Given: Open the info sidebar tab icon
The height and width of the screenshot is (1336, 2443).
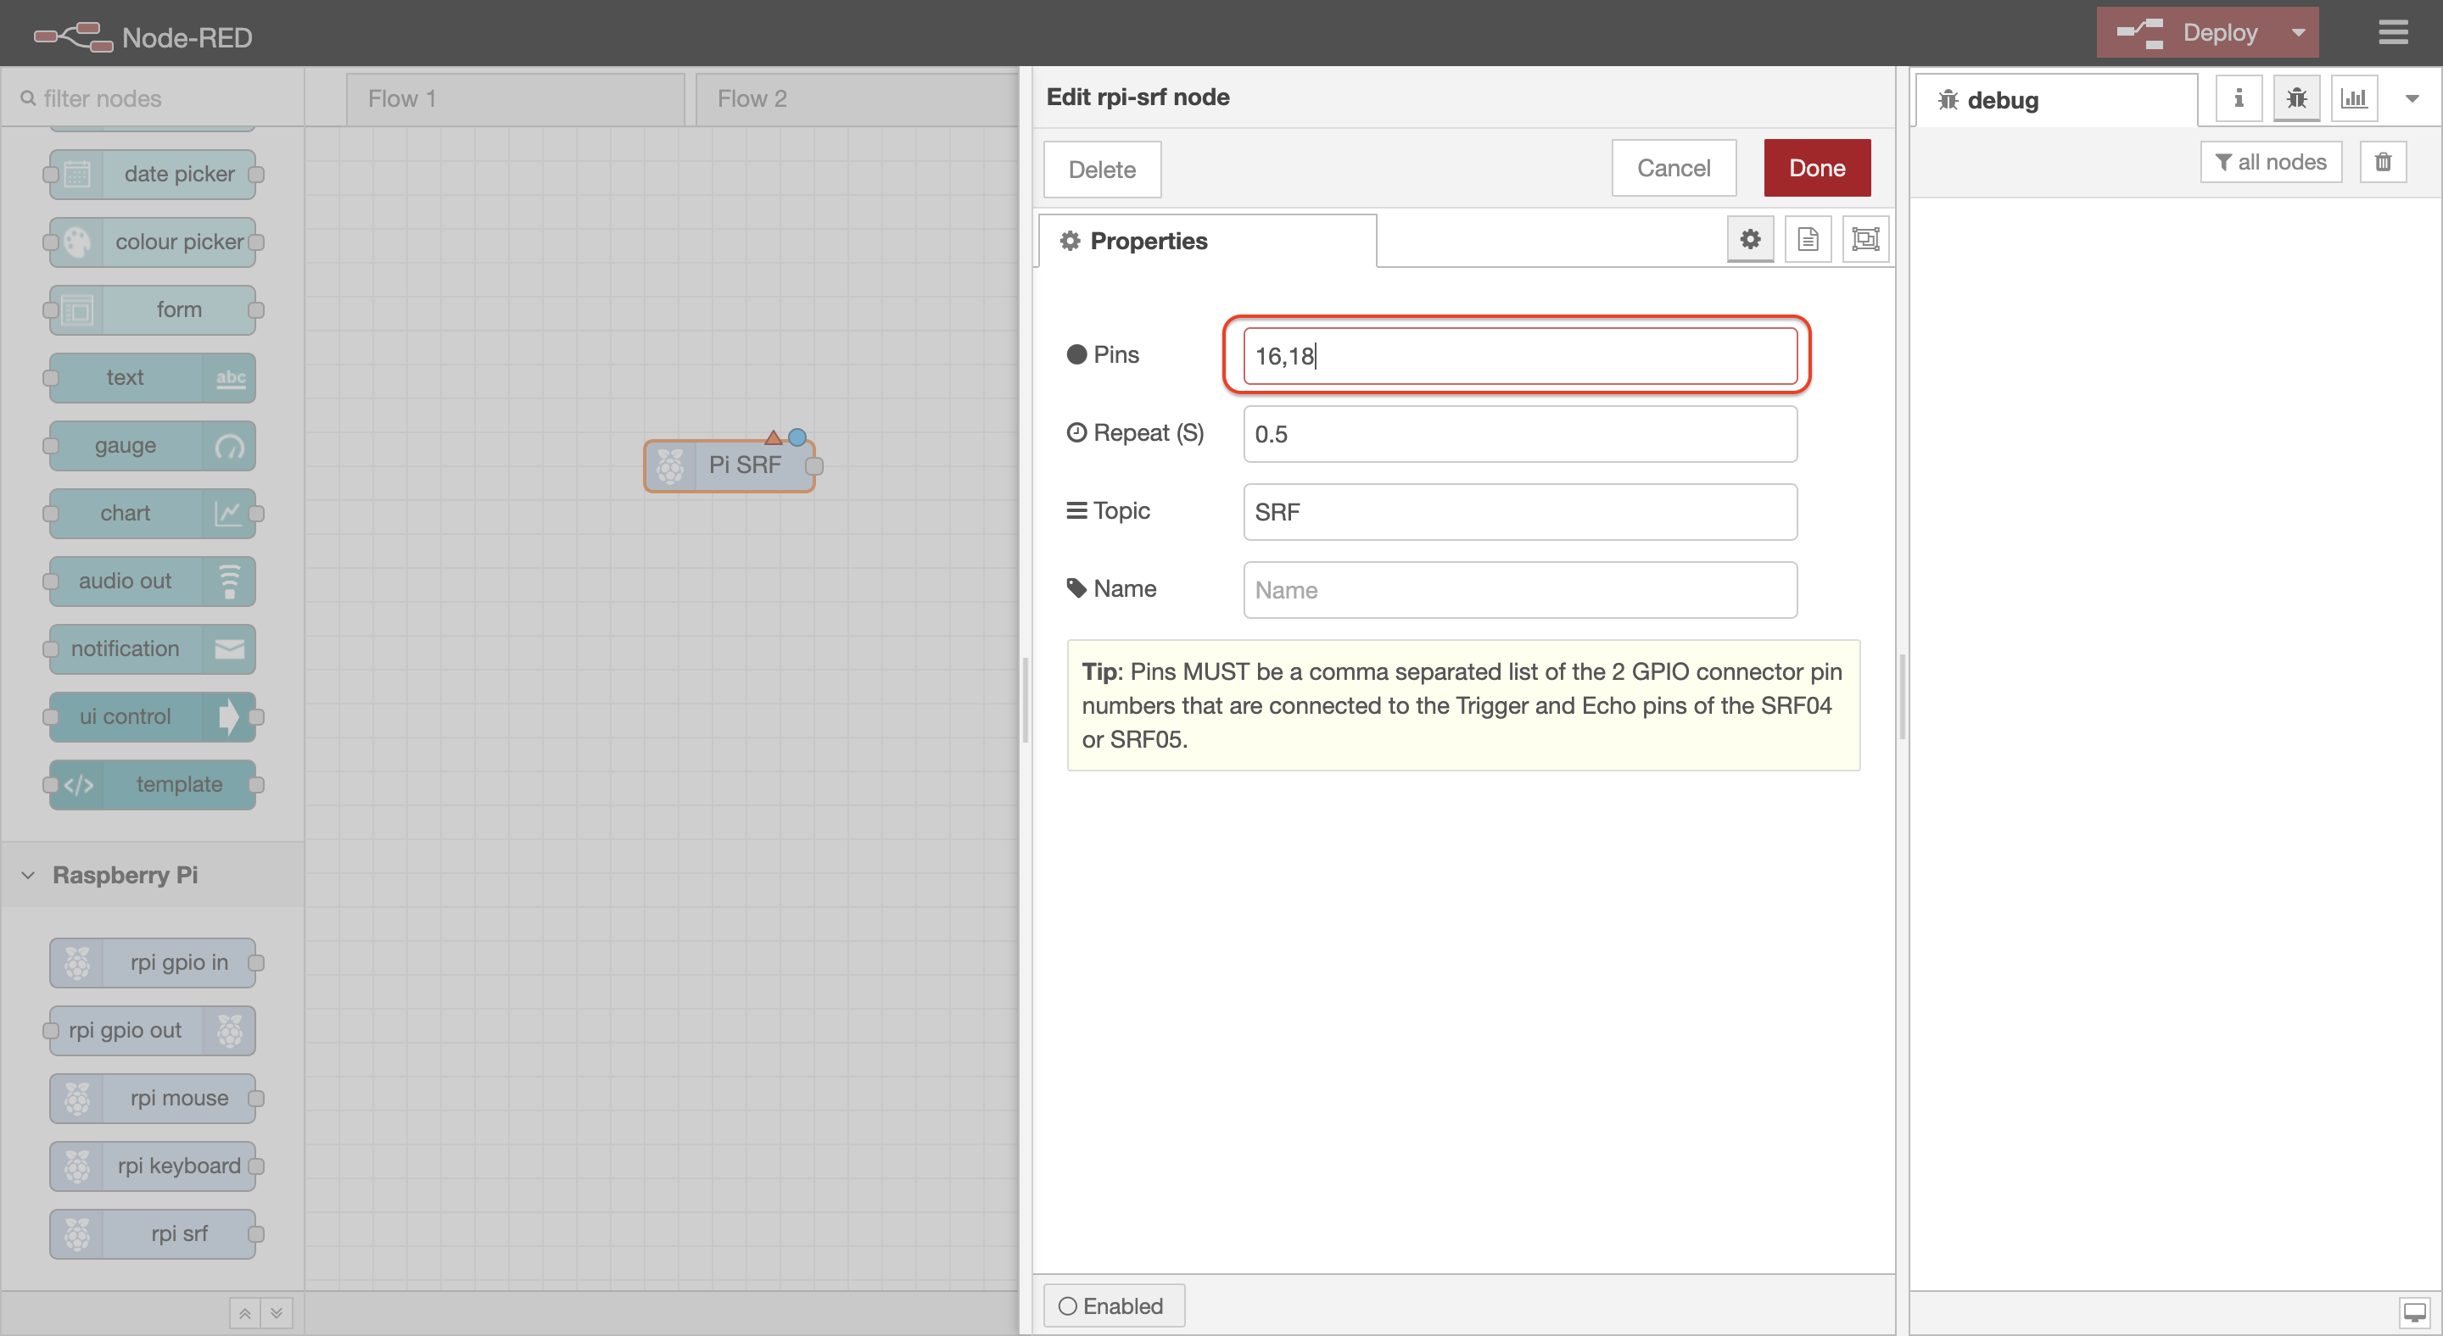Looking at the screenshot, I should pos(2239,98).
